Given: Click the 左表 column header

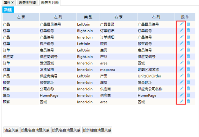Looking at the screenshot, I should (21, 17).
